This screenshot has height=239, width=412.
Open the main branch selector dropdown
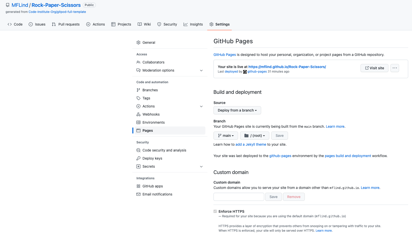[x=226, y=136]
